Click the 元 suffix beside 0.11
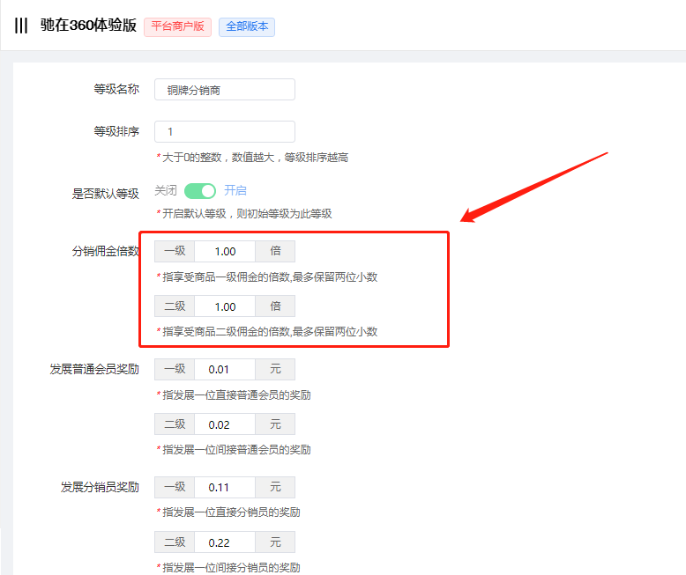The width and height of the screenshot is (686, 575). (x=275, y=487)
